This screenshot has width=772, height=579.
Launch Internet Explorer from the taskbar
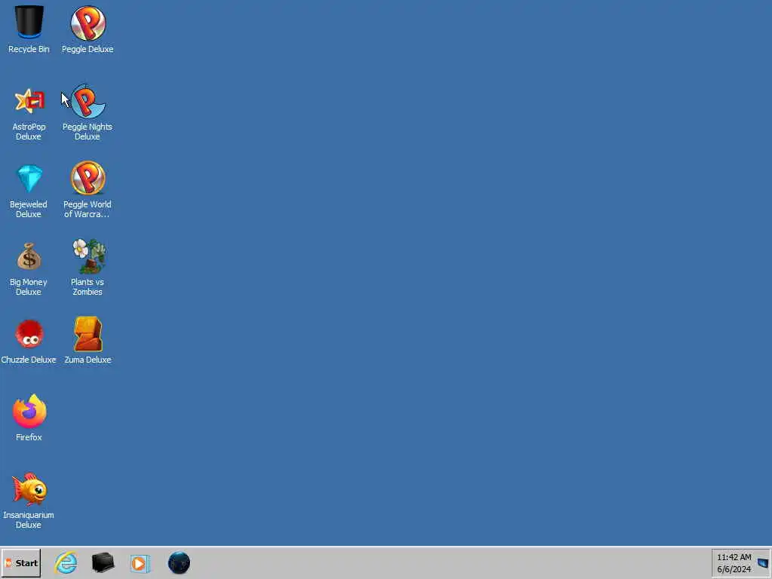pyautogui.click(x=66, y=562)
